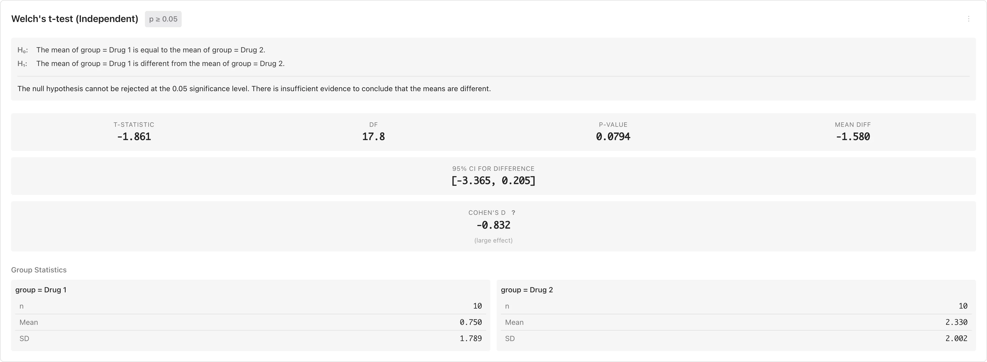Click the H₀ null hypothesis statement
This screenshot has height=362, width=987.
pos(151,50)
